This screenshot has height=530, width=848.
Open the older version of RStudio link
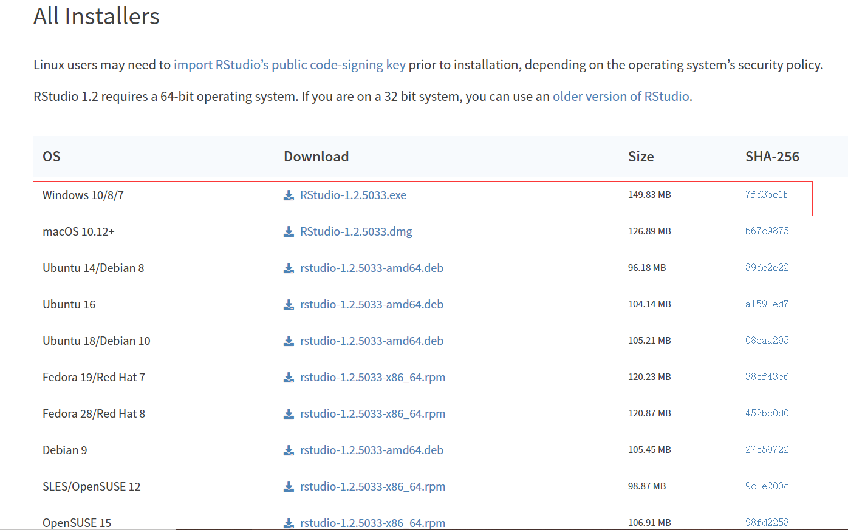621,97
